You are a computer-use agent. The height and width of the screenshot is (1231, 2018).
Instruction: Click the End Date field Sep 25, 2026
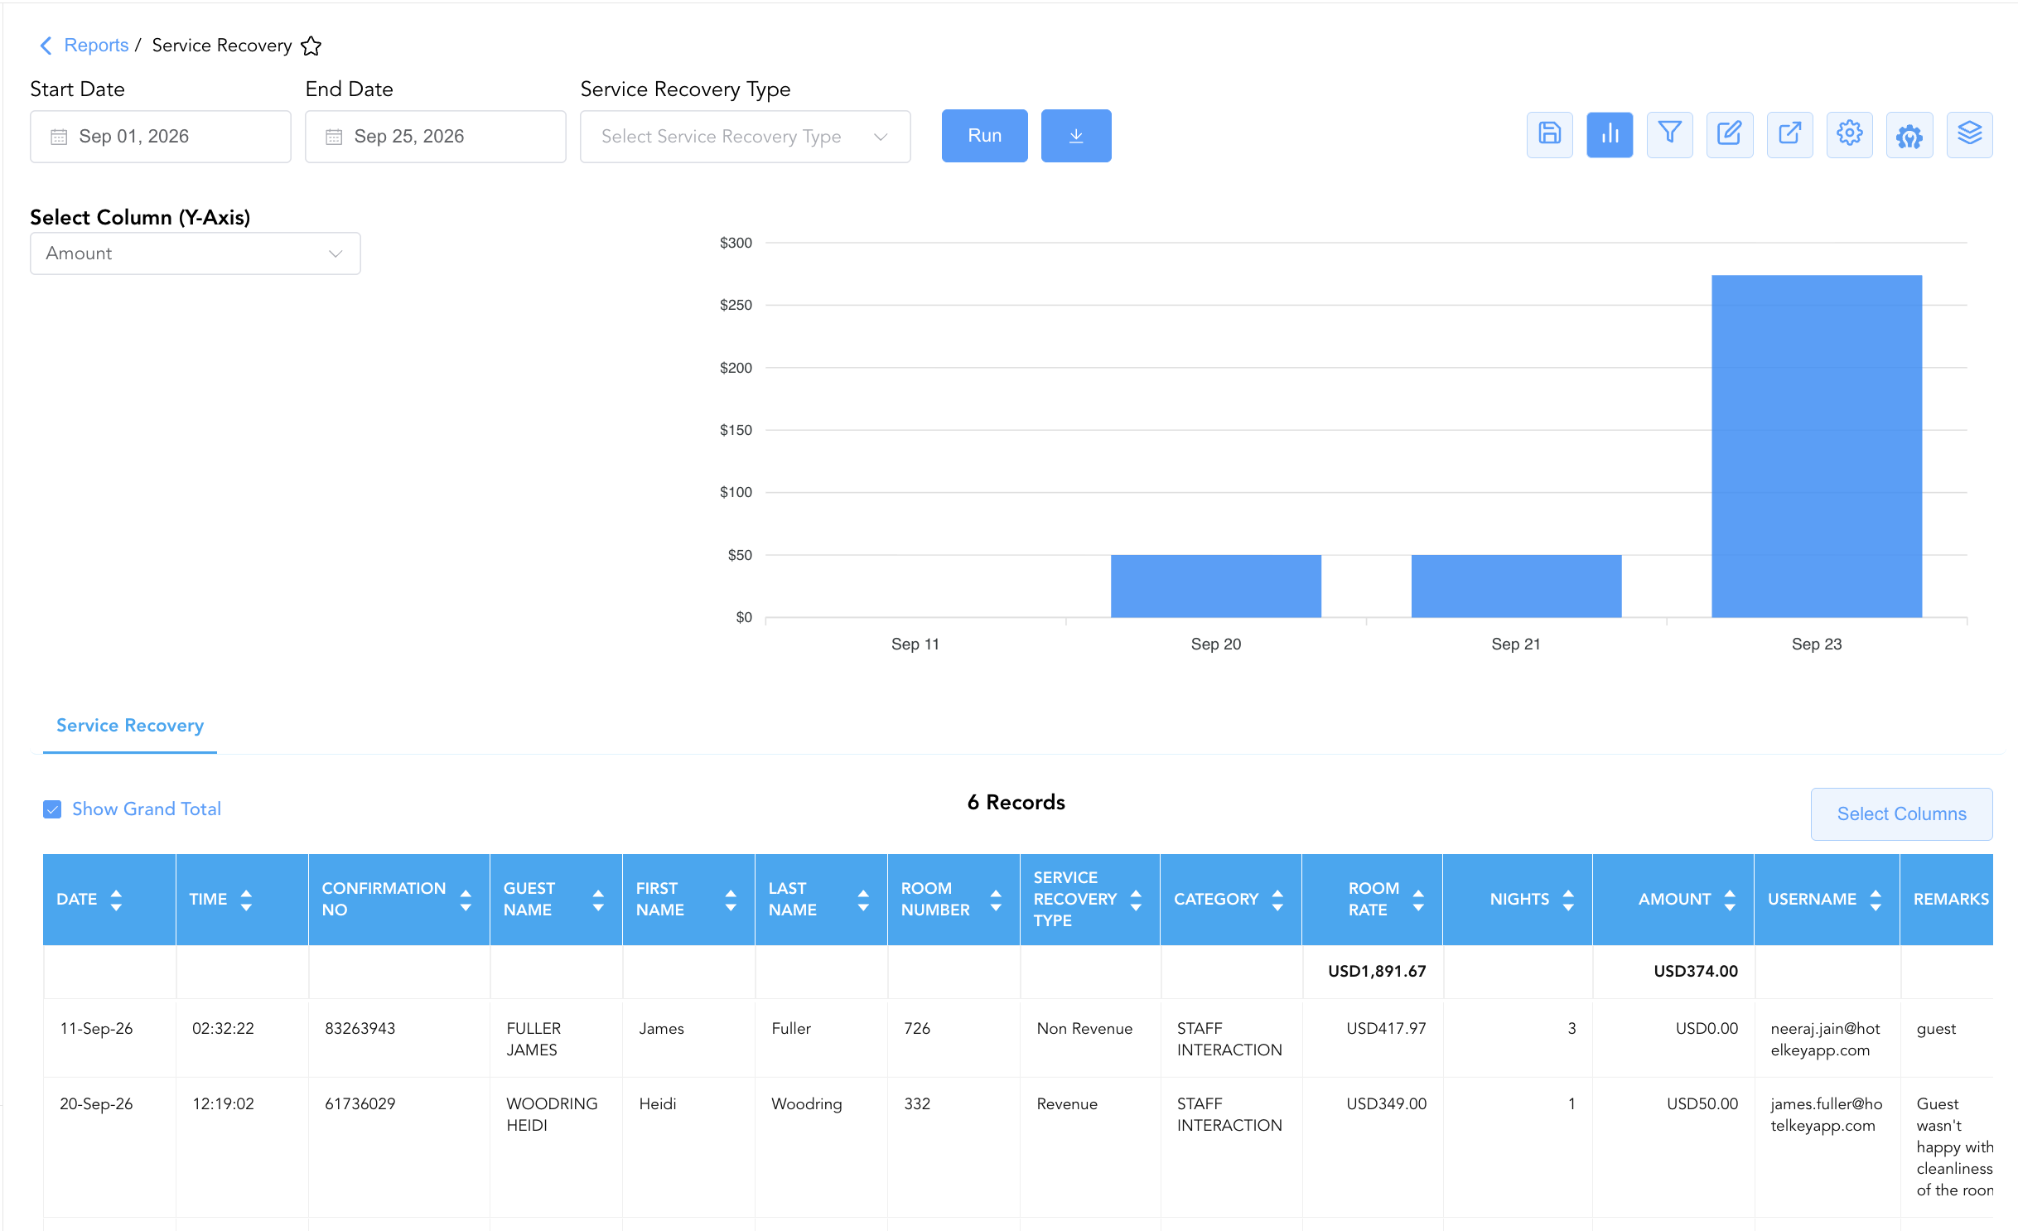tap(436, 137)
